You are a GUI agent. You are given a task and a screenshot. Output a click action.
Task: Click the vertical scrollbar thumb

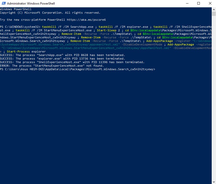214,14
